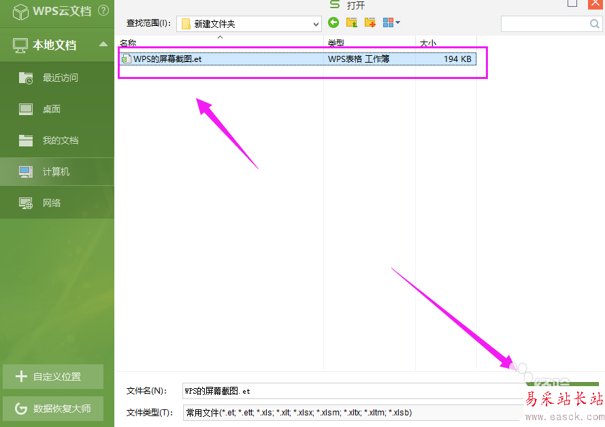
Task: Go to 桌面 desktop location
Action: [x=57, y=109]
